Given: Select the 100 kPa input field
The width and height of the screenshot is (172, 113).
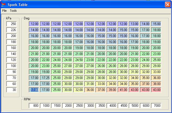Looking at the screenshot, I should (11, 66).
